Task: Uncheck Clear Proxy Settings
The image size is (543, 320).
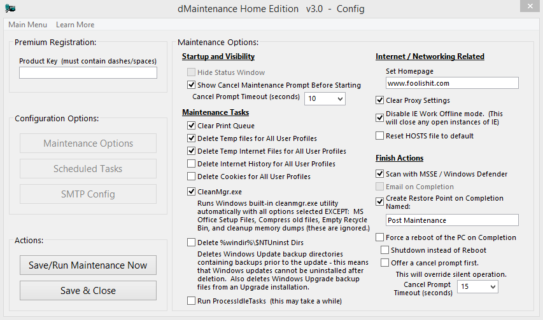Action: [x=380, y=100]
